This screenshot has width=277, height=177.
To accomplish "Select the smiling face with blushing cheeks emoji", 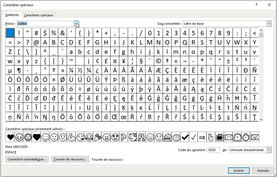I will click(19, 137).
